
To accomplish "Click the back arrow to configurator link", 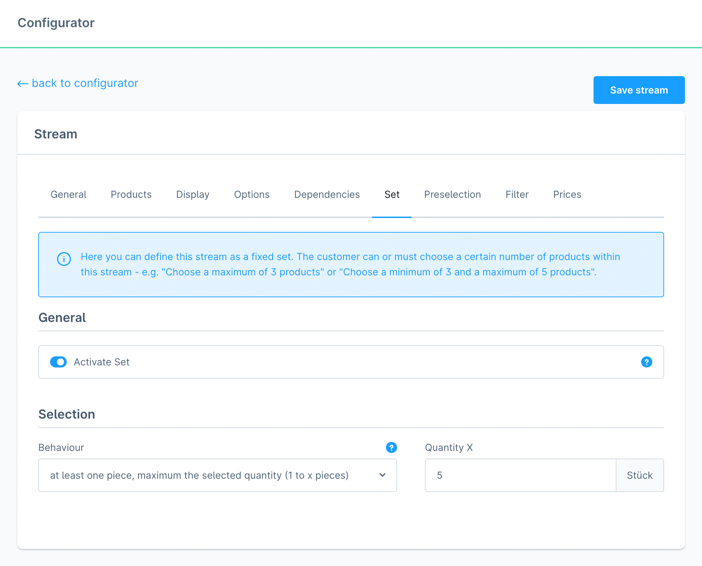I will tap(78, 83).
